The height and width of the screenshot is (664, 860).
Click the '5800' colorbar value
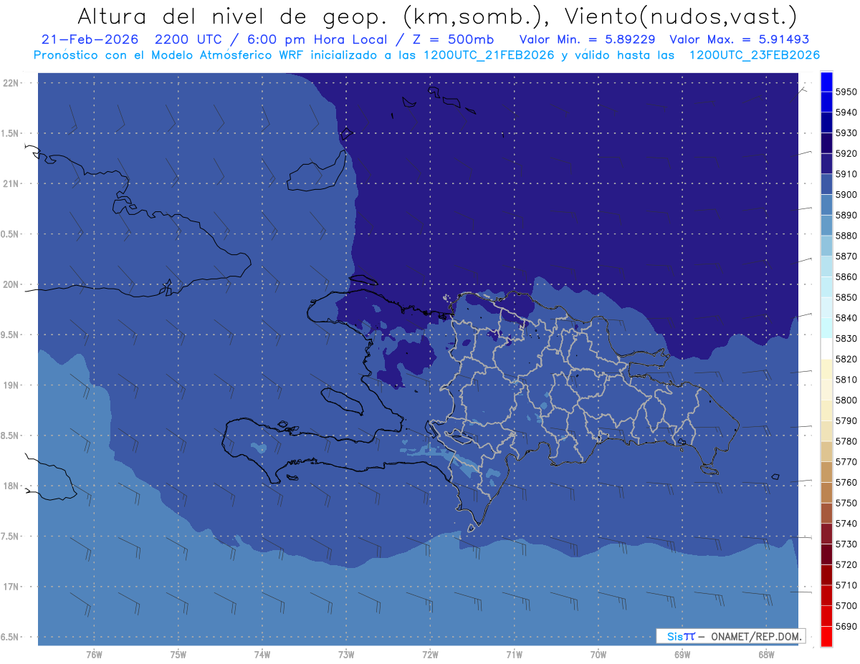(x=846, y=400)
